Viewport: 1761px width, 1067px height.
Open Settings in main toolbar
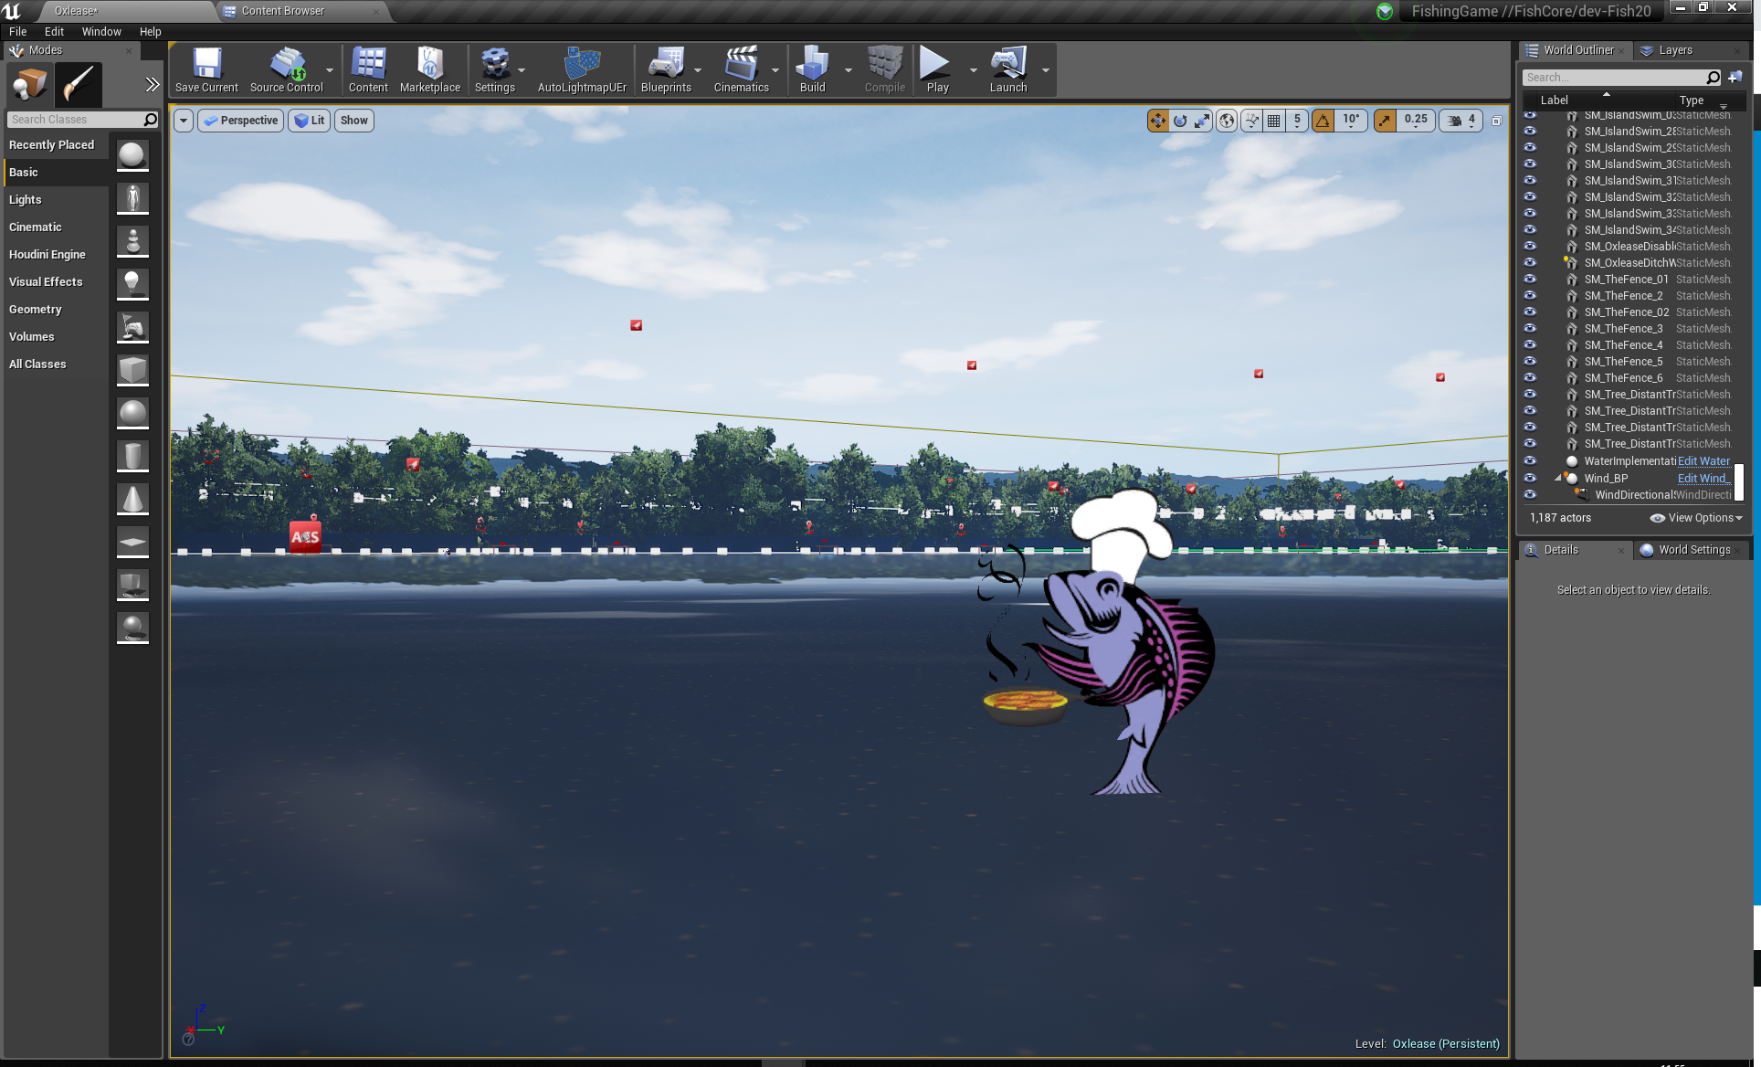point(495,70)
